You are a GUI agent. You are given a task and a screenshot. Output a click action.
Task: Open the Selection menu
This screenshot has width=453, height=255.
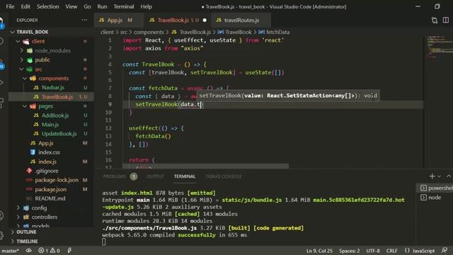47,6
